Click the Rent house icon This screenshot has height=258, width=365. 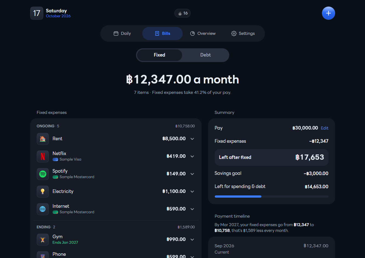(43, 139)
